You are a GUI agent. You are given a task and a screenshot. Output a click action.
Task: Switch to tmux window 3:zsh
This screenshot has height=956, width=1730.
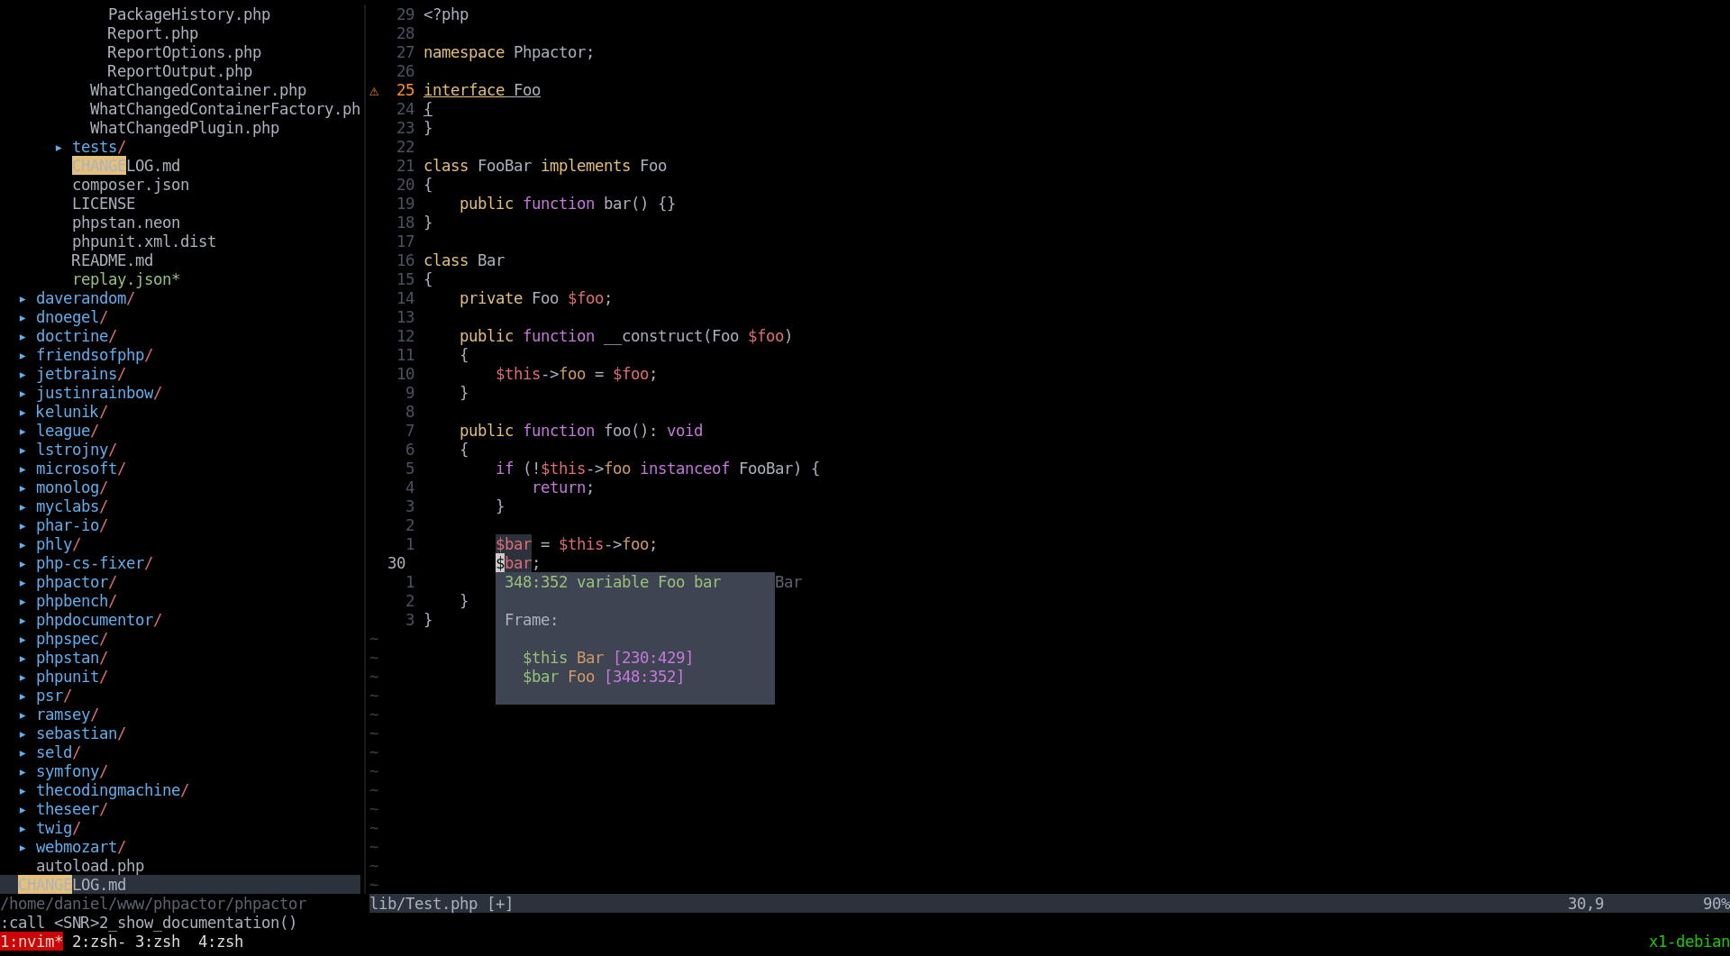pyautogui.click(x=158, y=942)
